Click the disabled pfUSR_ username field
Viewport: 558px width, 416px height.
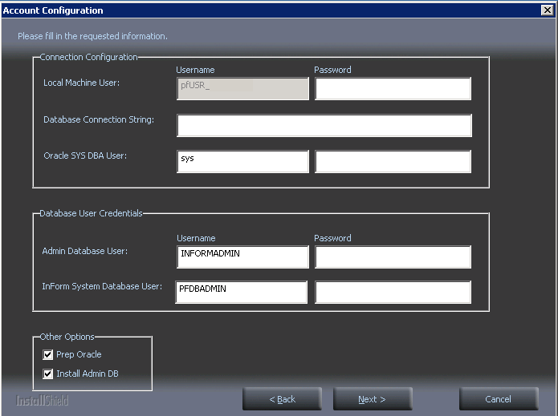242,88
